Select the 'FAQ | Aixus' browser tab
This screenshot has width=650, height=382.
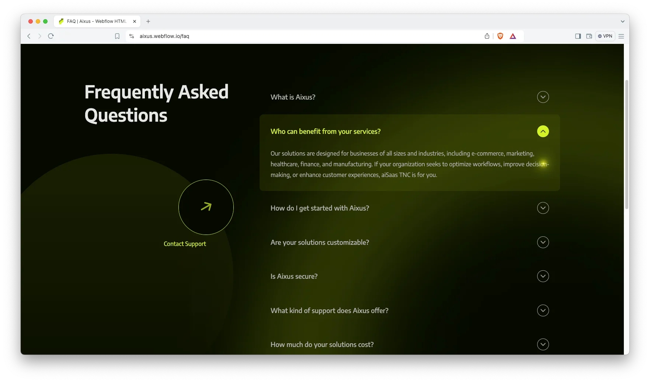[97, 21]
